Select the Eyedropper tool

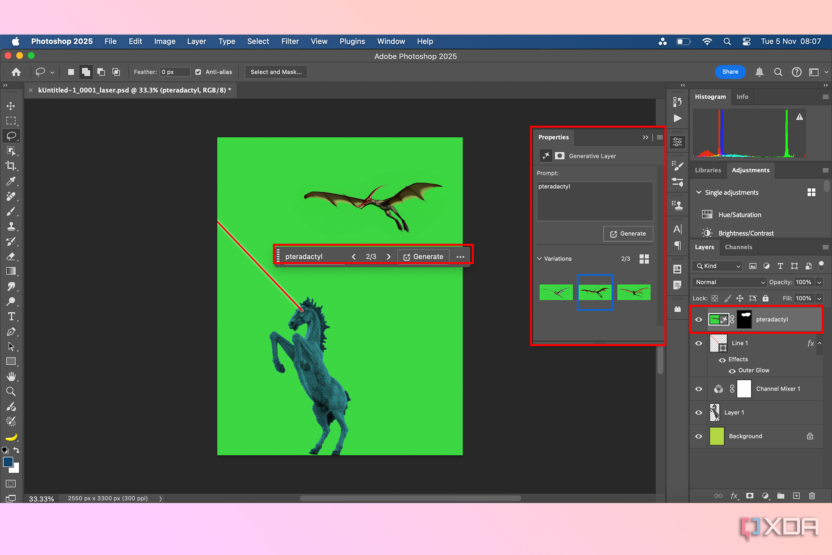tap(11, 181)
